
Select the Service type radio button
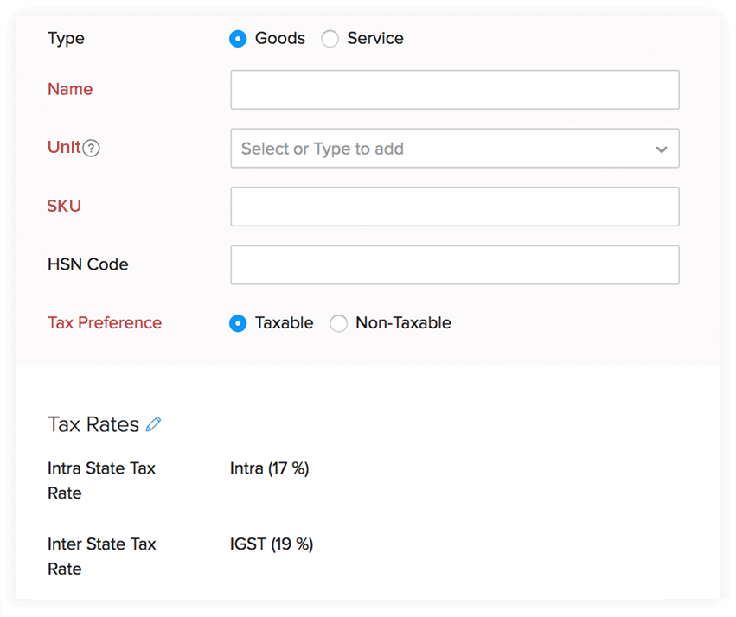(x=330, y=39)
